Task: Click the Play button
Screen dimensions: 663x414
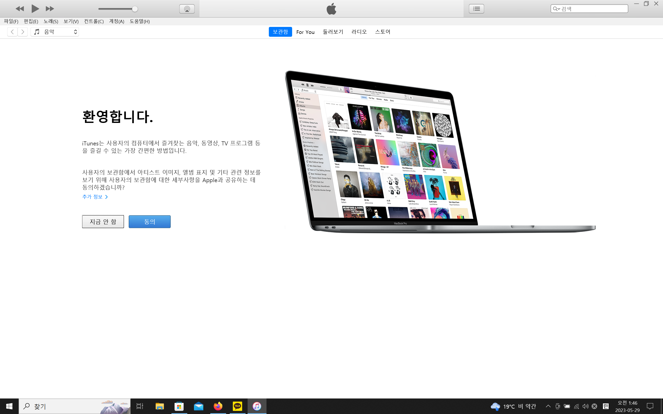Action: (x=35, y=9)
